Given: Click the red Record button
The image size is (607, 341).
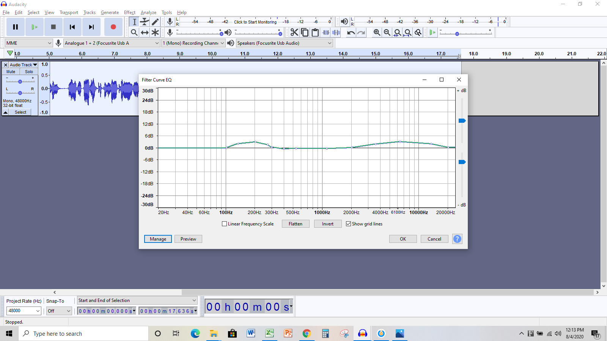Looking at the screenshot, I should (x=113, y=27).
